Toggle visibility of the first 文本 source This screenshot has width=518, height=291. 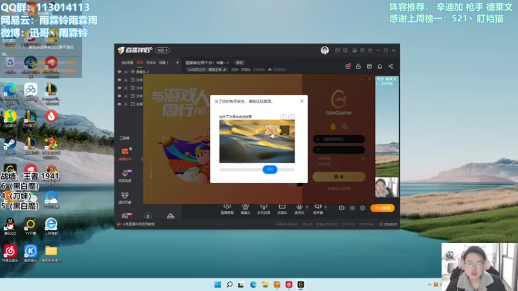coord(119,80)
